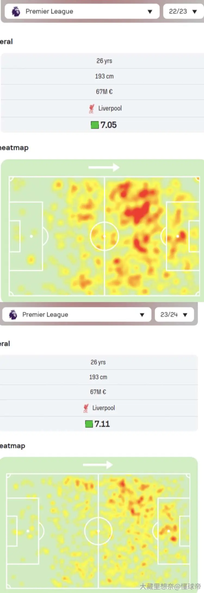Click the green rating box beside 7.11
The height and width of the screenshot is (593, 204).
click(89, 424)
